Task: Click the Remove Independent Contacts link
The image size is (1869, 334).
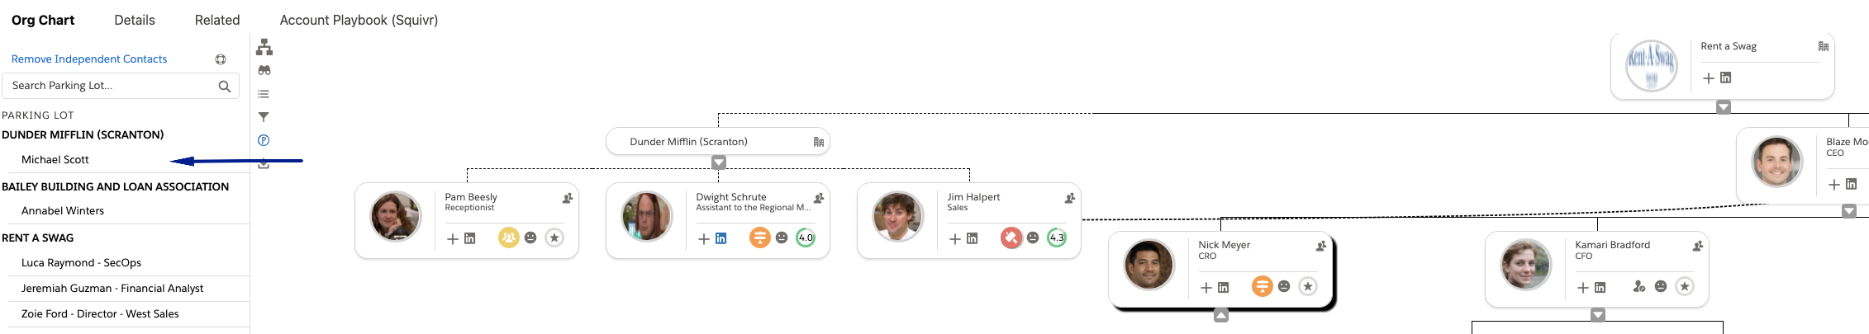Action: (x=89, y=59)
